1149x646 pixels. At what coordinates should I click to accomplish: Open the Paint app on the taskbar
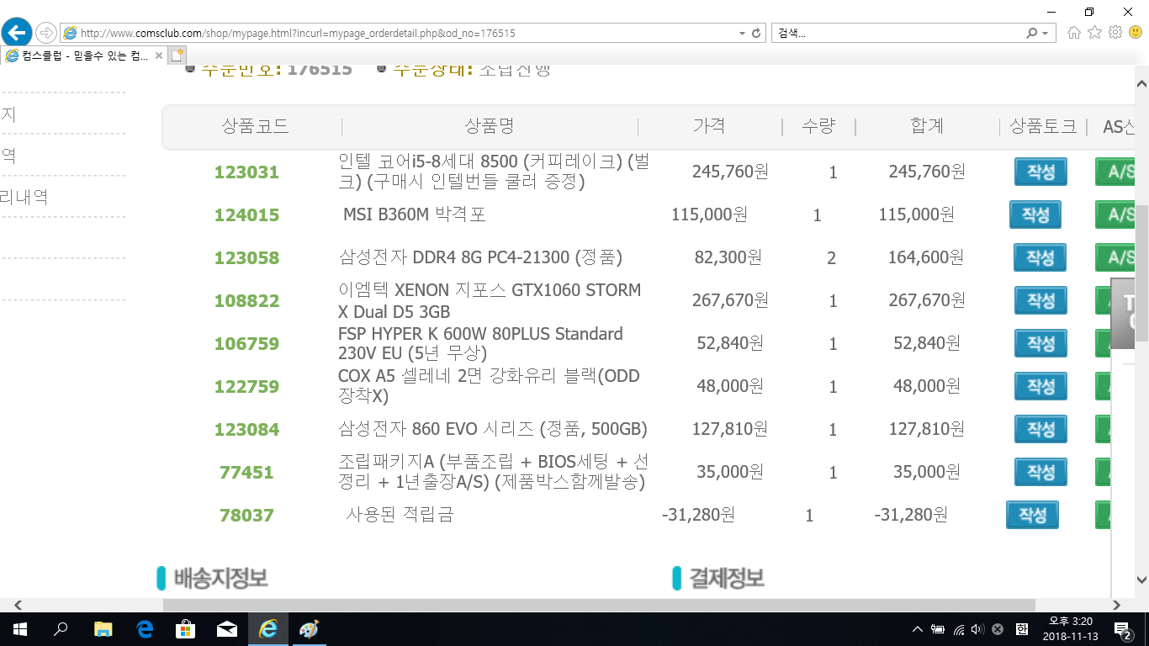[309, 629]
